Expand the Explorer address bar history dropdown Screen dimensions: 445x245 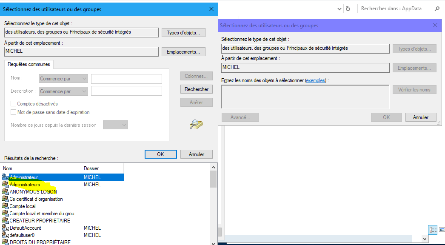[x=339, y=9]
